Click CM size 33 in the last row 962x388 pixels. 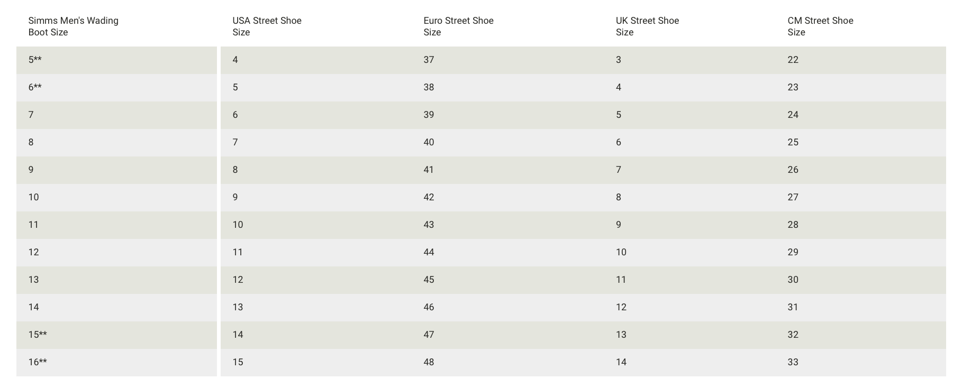coord(793,362)
